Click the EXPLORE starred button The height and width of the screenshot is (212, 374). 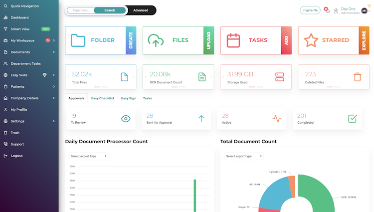click(x=364, y=40)
